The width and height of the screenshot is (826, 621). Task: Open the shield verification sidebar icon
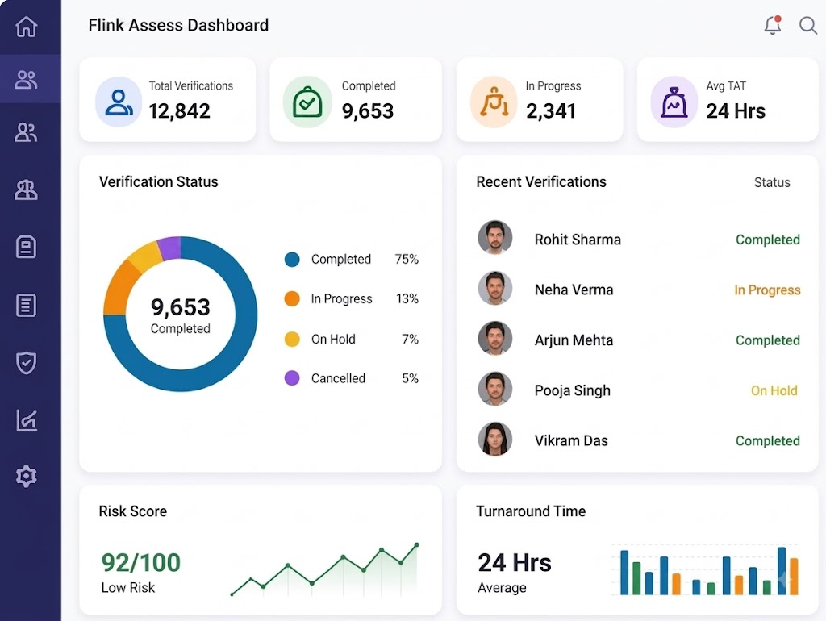26,362
